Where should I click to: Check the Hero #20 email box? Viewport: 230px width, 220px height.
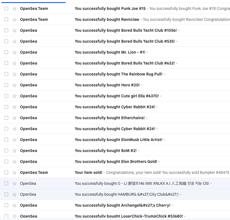[x=6, y=85]
